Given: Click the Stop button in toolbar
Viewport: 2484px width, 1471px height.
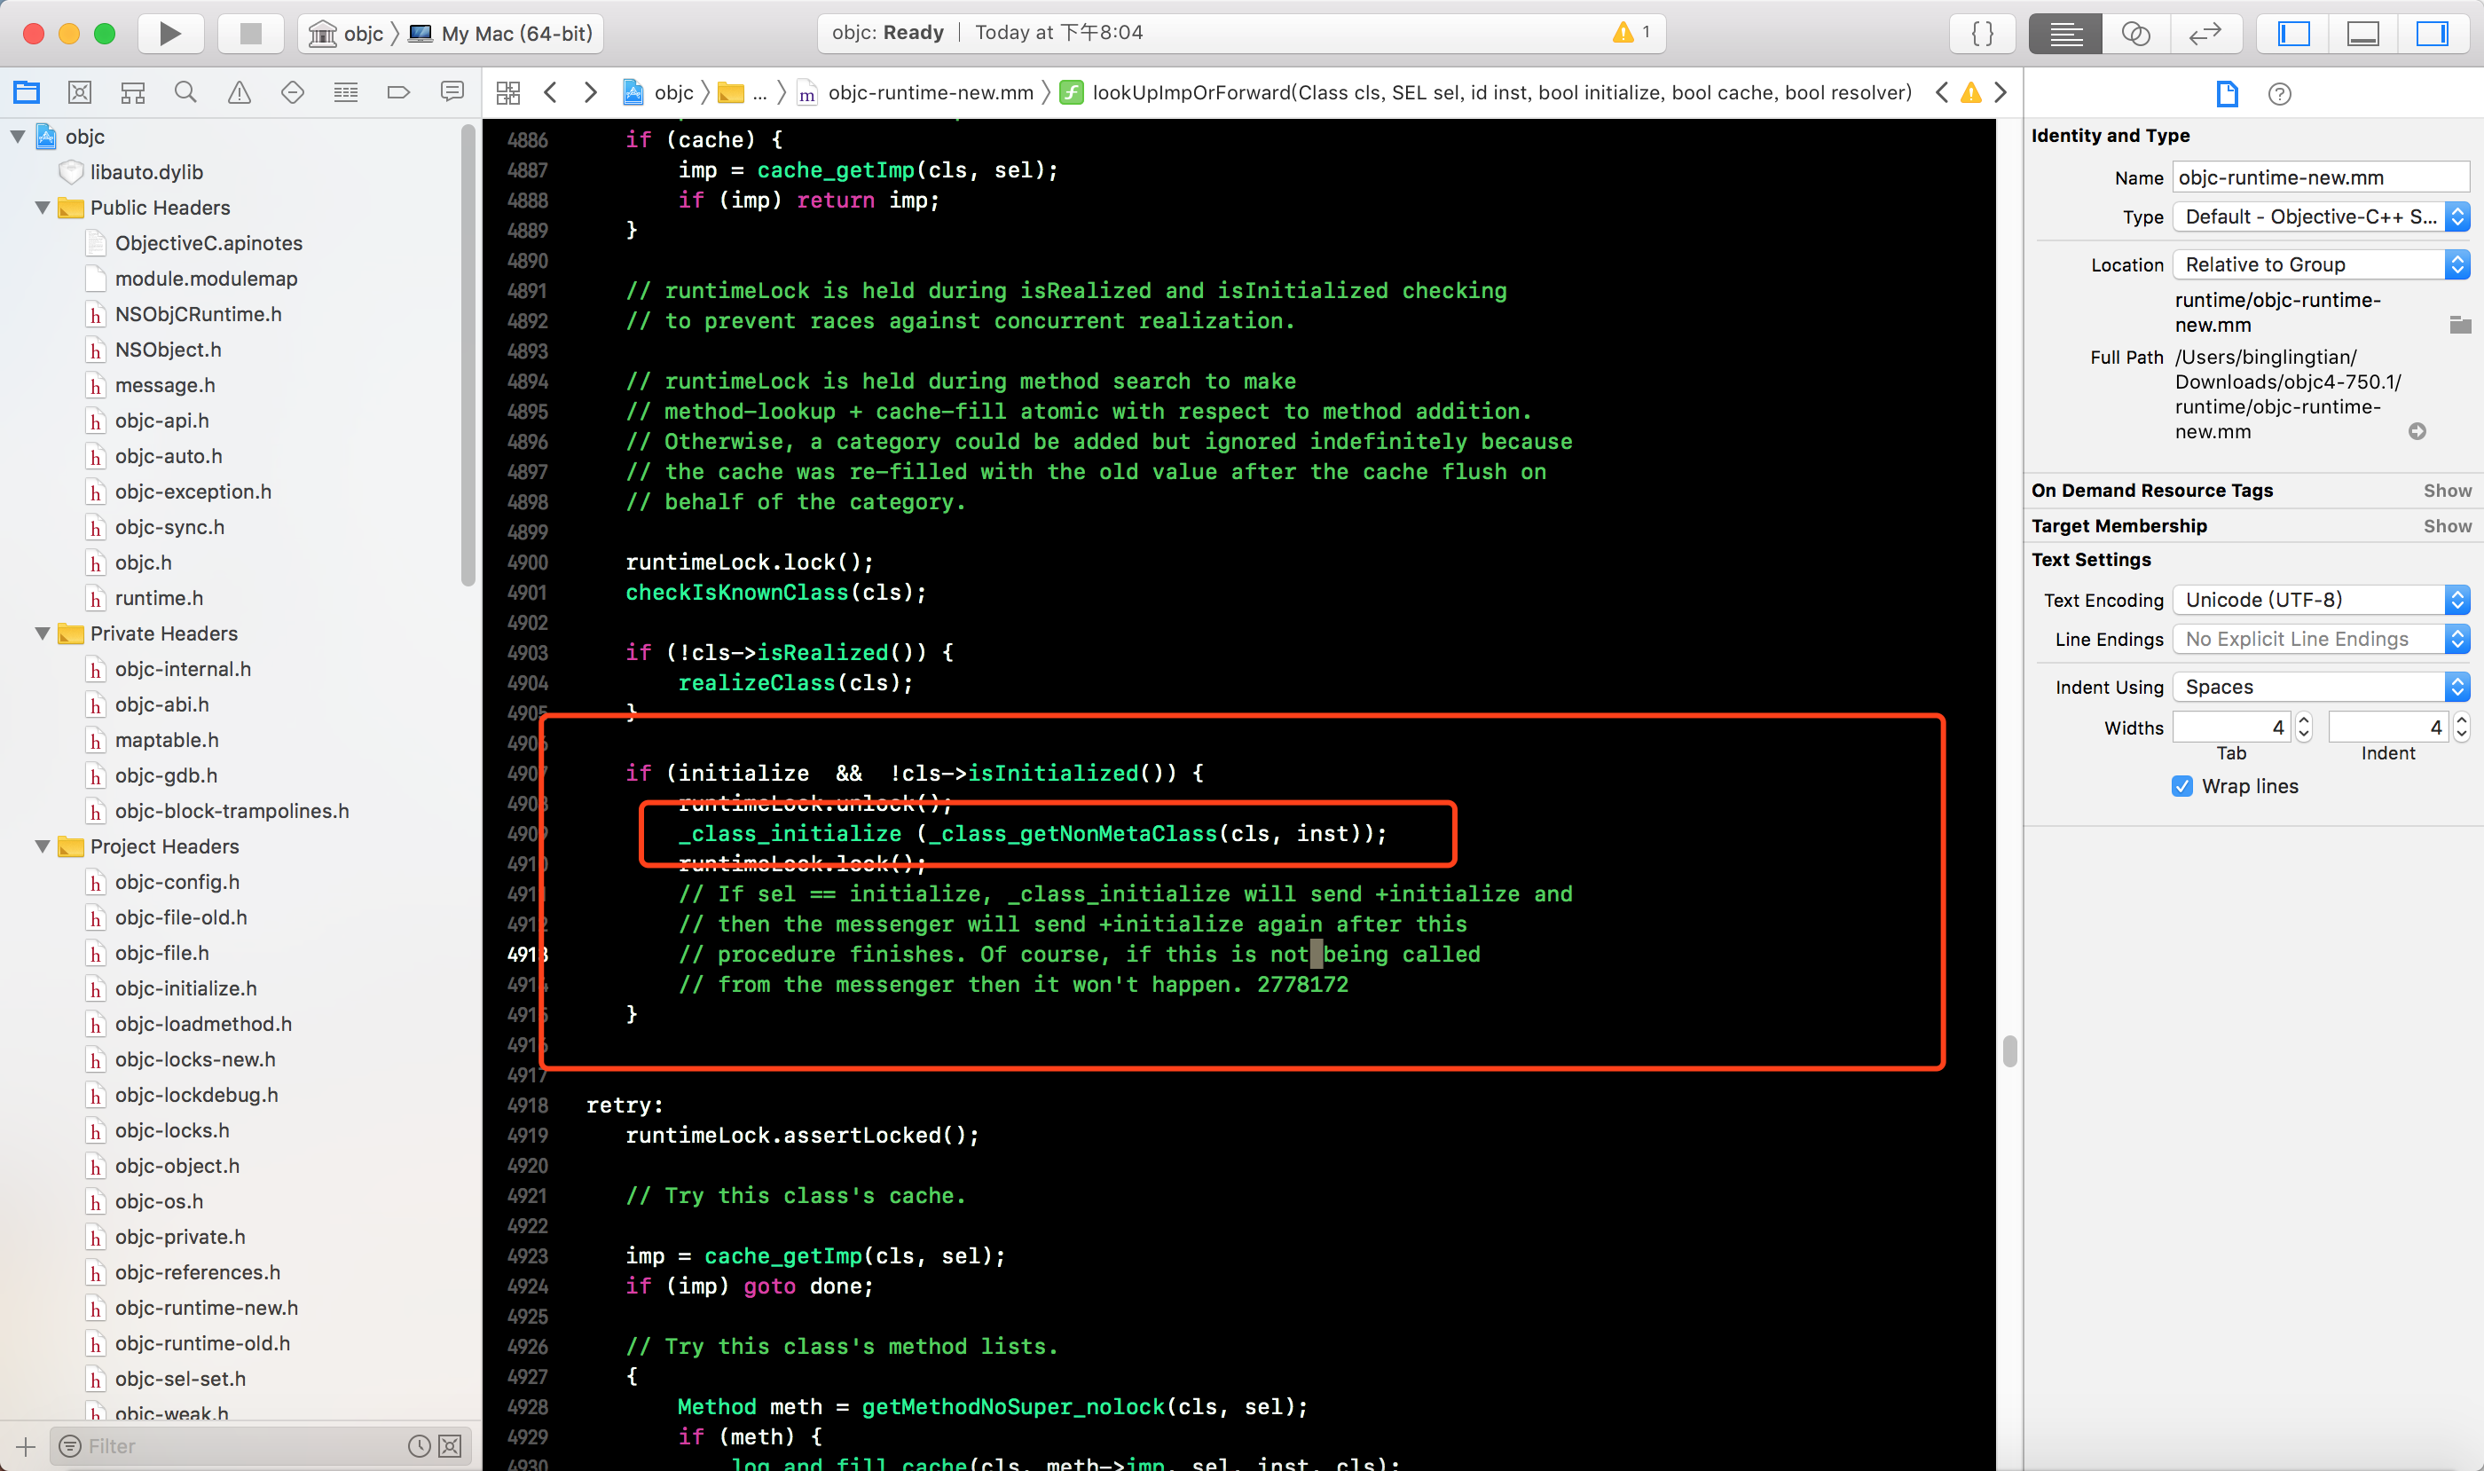Looking at the screenshot, I should click(x=250, y=33).
